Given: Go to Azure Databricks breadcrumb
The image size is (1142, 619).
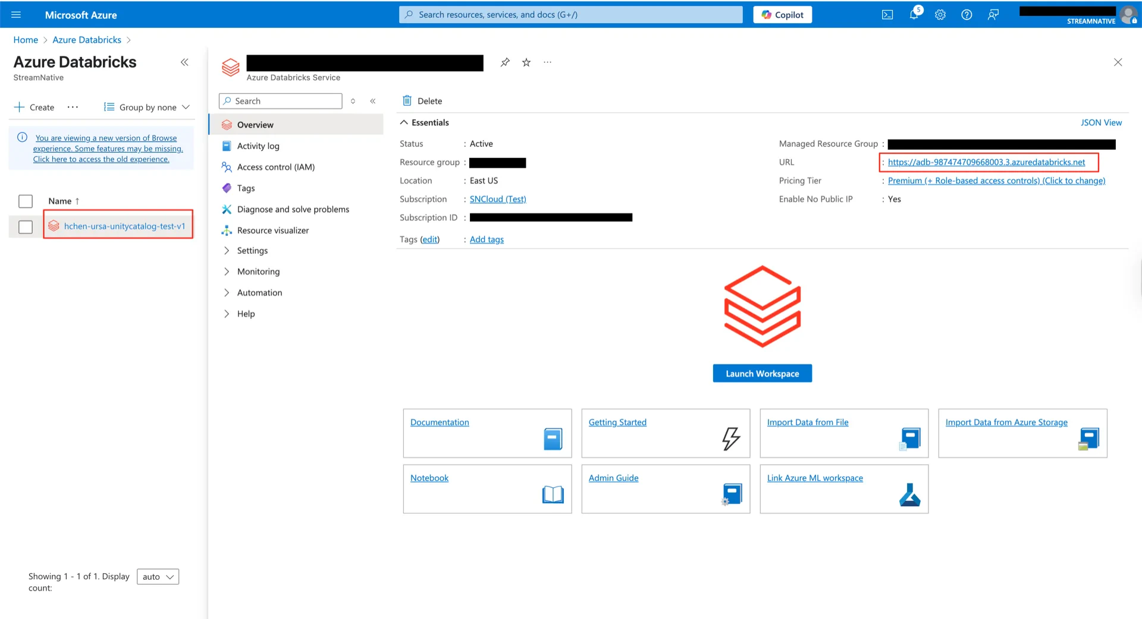Looking at the screenshot, I should click(87, 40).
